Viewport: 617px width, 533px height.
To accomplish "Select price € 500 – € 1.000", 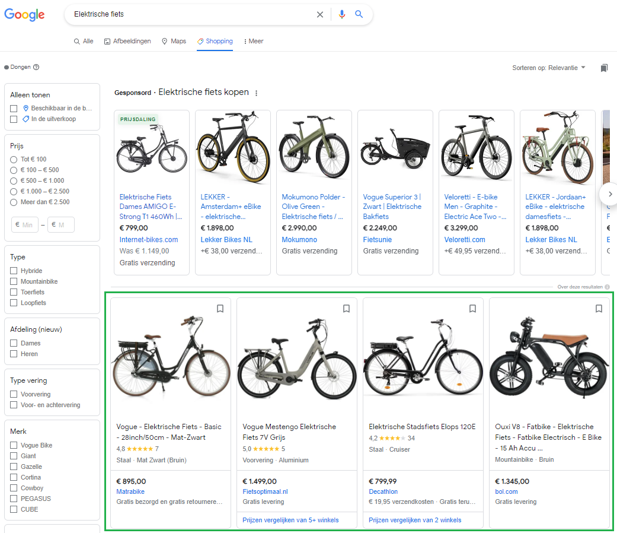I will tap(14, 181).
